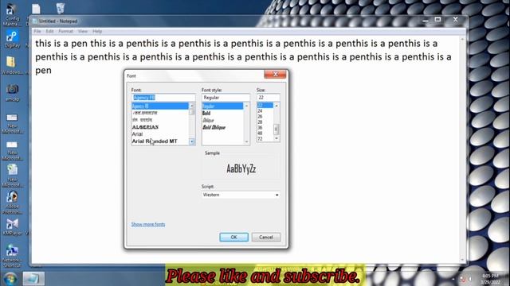Open the Recycle Bin desktop icon
This screenshot has width=510, height=286.
[61, 9]
